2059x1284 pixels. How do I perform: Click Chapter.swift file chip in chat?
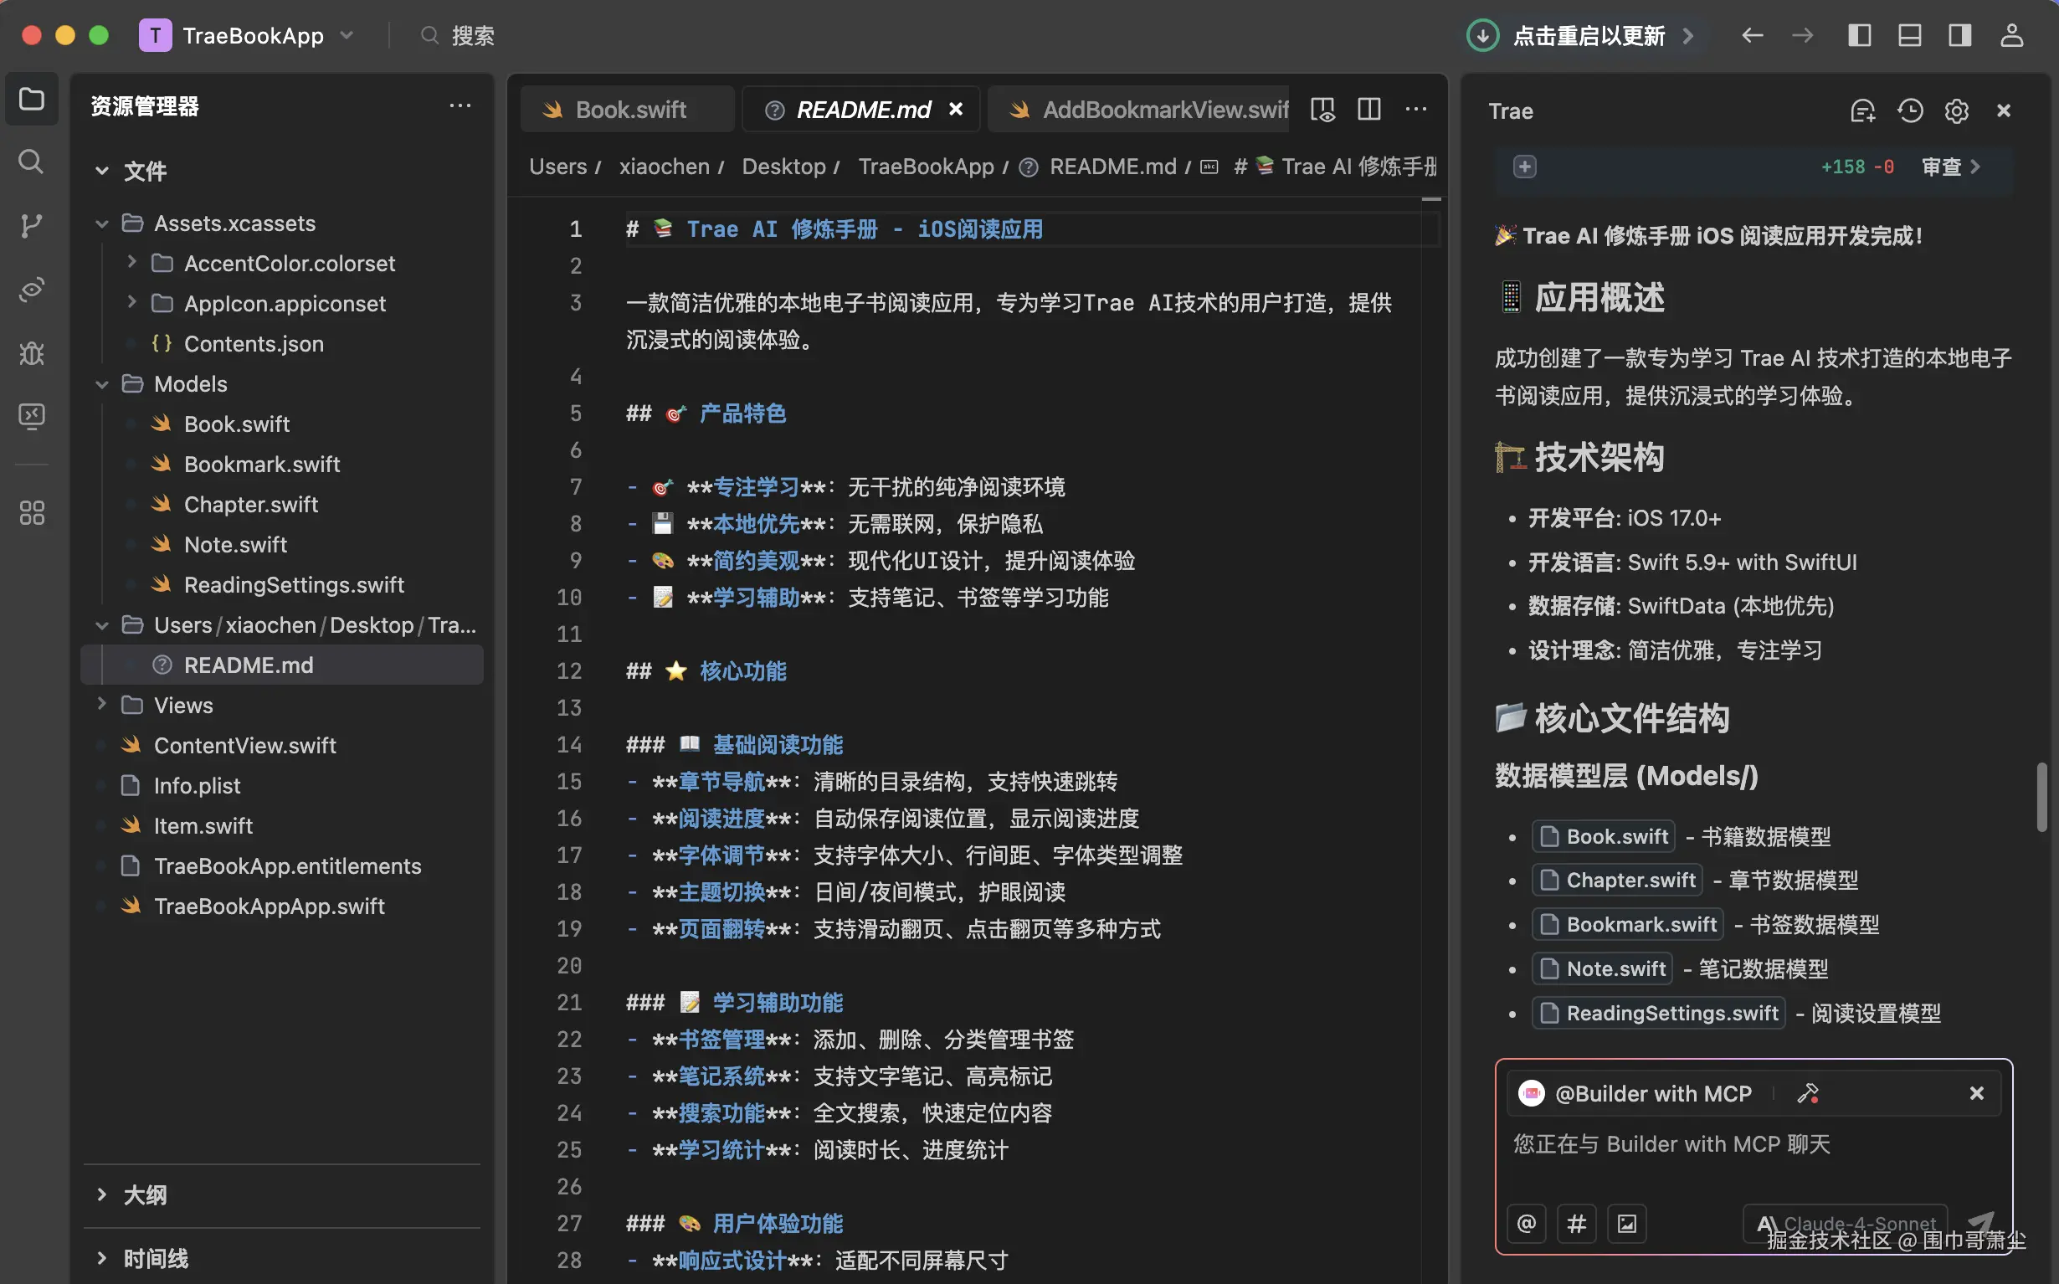point(1616,880)
